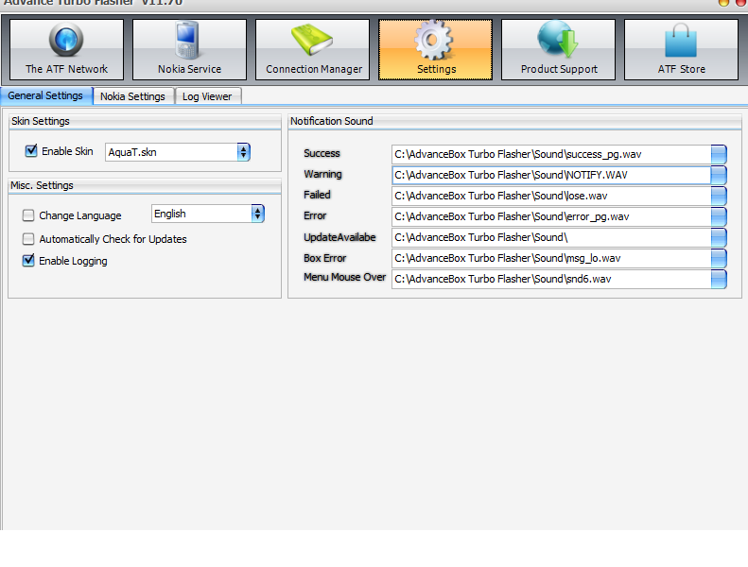Click the Box Error msg_lo.wav field

(x=551, y=258)
